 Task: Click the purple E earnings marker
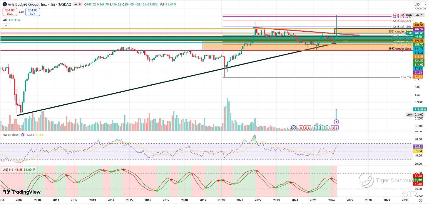337,127
